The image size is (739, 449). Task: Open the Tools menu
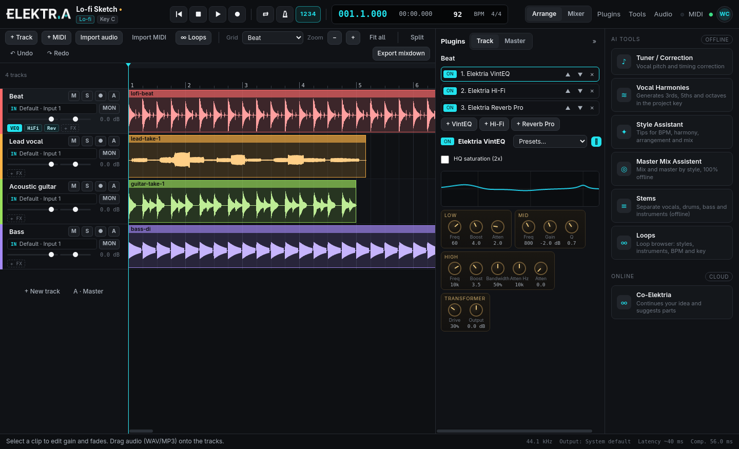(x=637, y=14)
